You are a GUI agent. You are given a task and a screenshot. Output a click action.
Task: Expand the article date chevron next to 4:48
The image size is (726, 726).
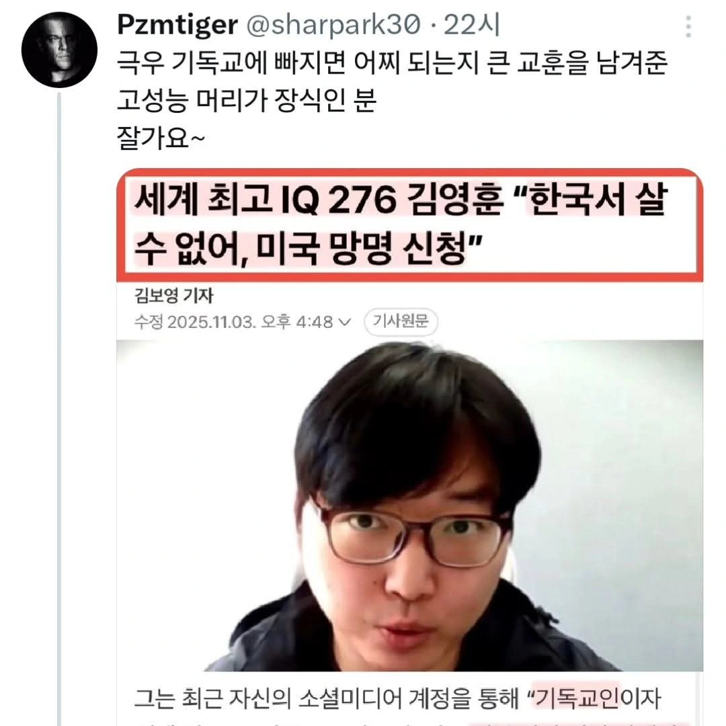pyautogui.click(x=345, y=322)
